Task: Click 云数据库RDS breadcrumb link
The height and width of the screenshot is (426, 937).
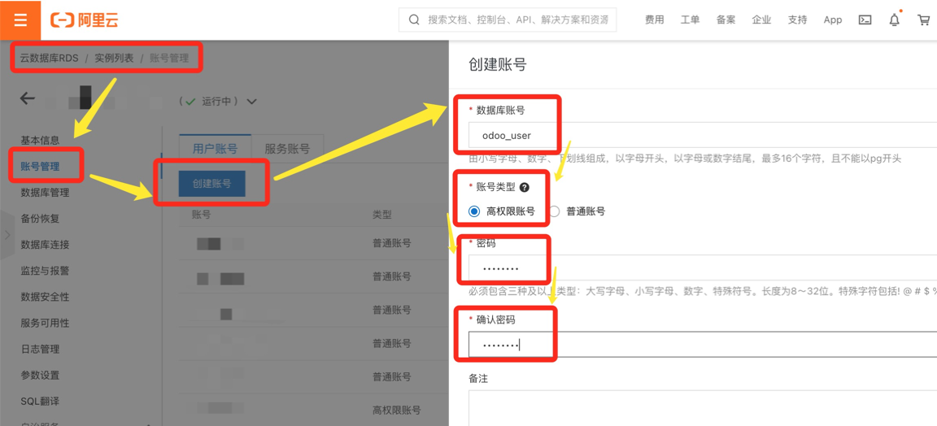Action: 49,59
